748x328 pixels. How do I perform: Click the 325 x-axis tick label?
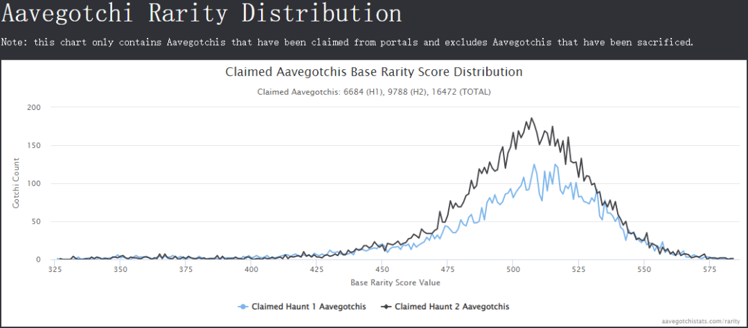[x=55, y=270]
